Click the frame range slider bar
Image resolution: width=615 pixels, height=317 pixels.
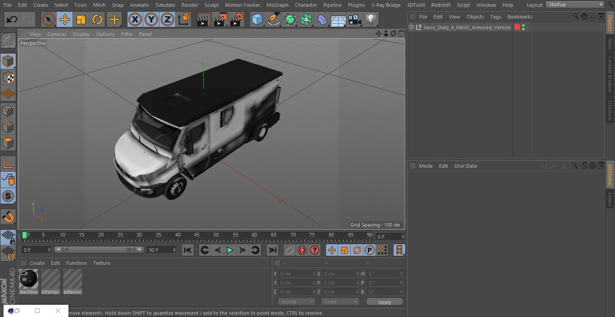(x=99, y=250)
